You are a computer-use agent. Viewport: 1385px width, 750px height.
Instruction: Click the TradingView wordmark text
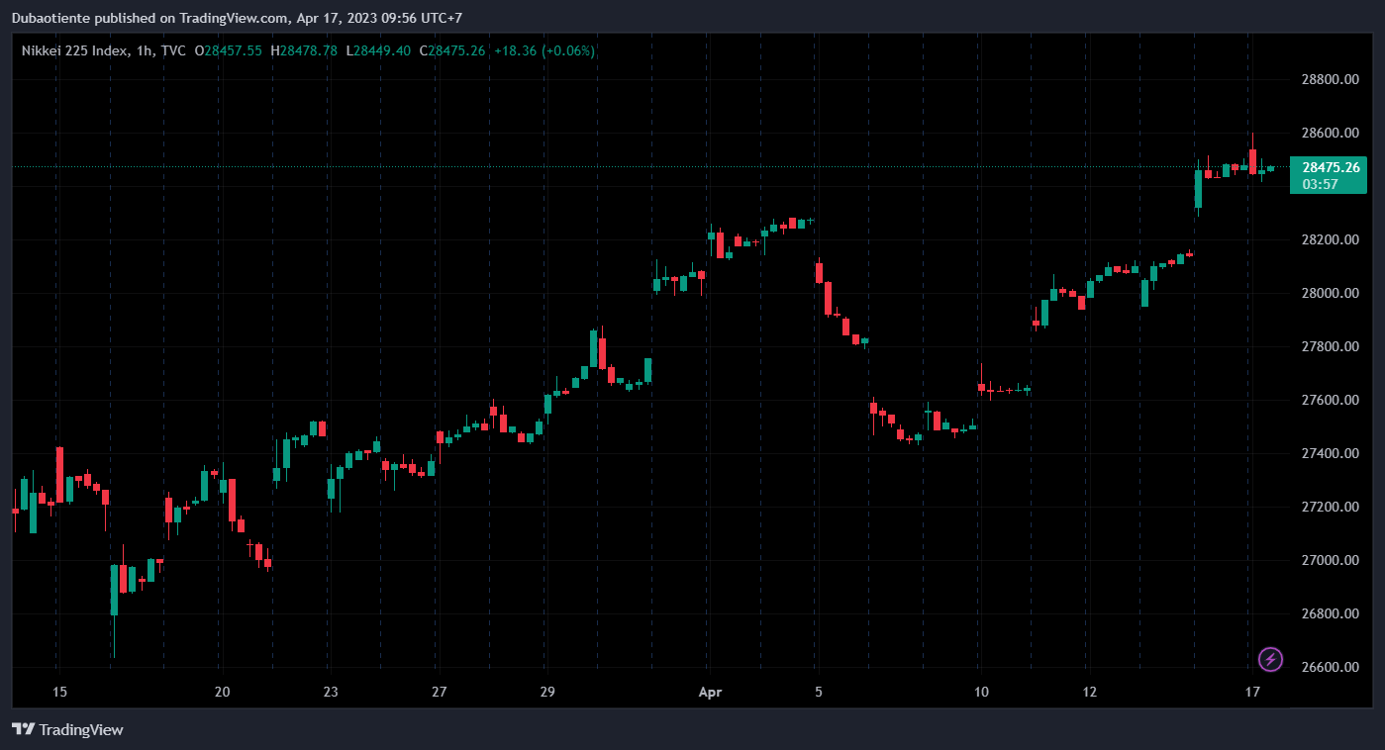[81, 729]
